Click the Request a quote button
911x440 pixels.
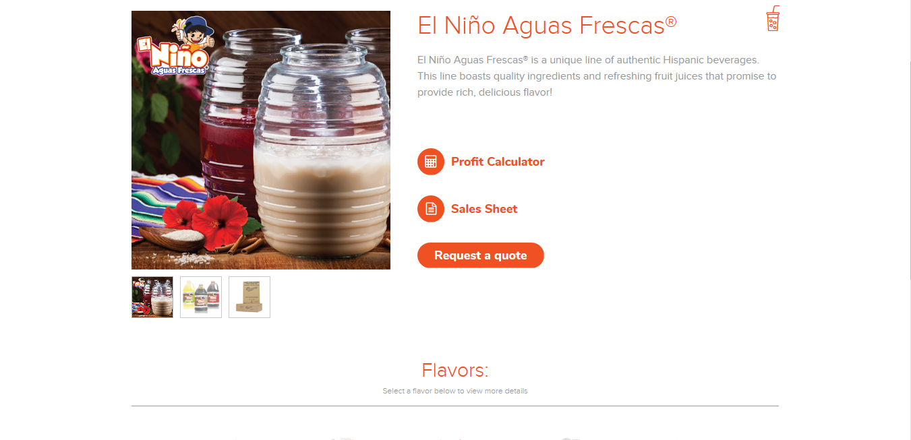(481, 255)
